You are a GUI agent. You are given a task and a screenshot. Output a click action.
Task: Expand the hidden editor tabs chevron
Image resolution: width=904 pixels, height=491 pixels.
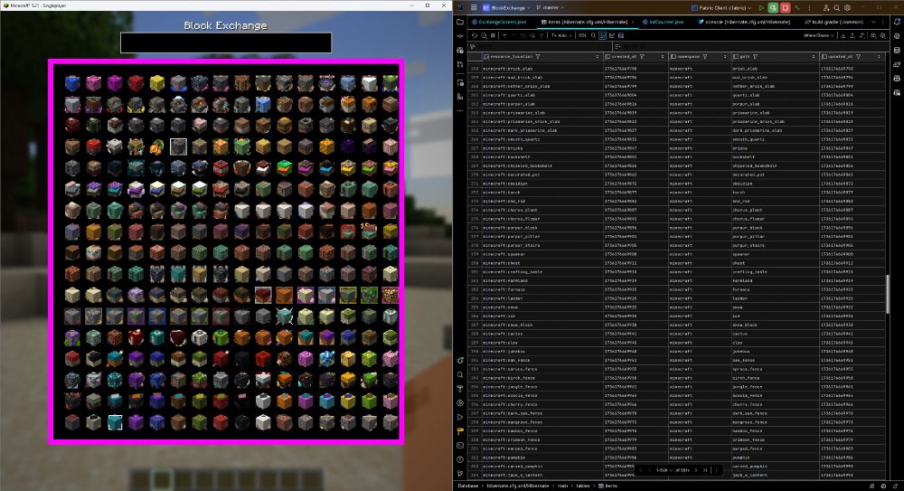tap(873, 22)
